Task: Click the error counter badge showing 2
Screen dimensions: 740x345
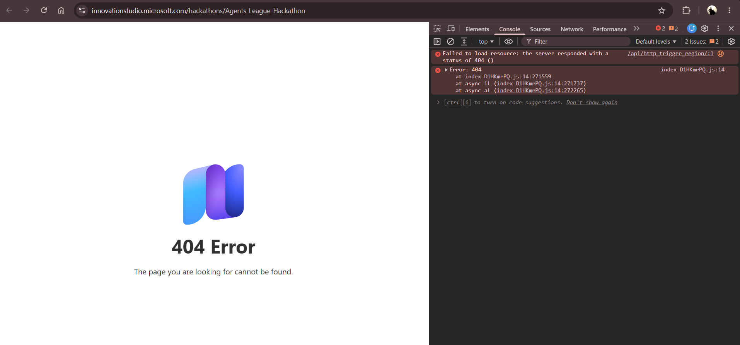Action: tap(660, 29)
